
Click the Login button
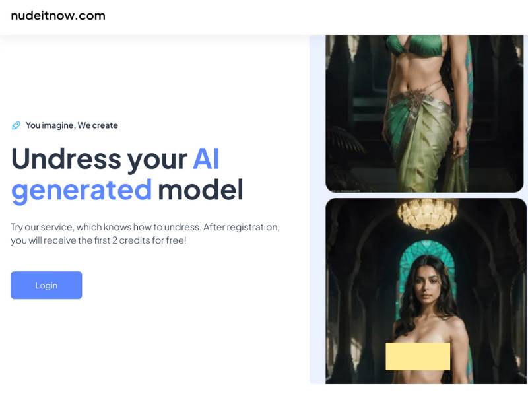[46, 285]
